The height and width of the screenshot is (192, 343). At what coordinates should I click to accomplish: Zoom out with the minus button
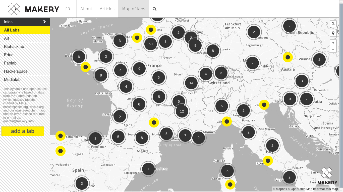click(333, 49)
